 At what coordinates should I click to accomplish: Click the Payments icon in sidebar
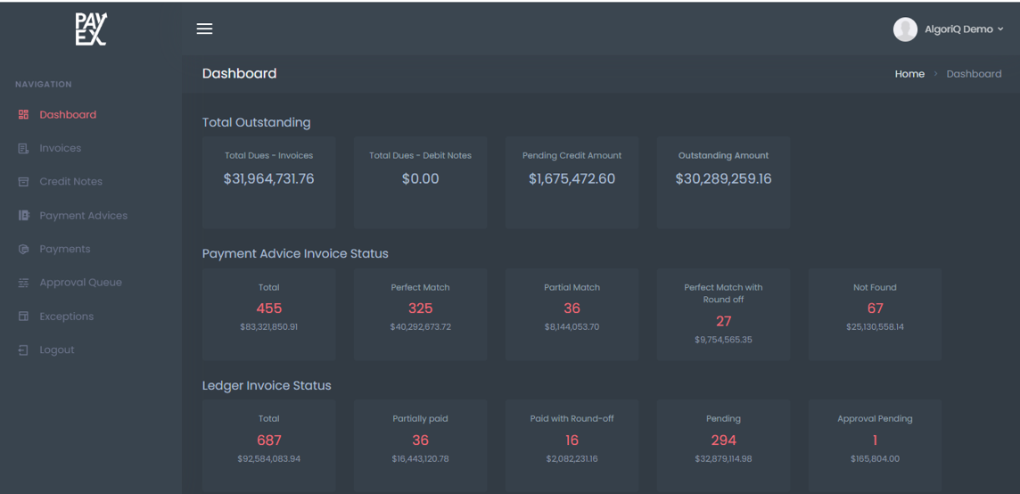pyautogui.click(x=23, y=250)
